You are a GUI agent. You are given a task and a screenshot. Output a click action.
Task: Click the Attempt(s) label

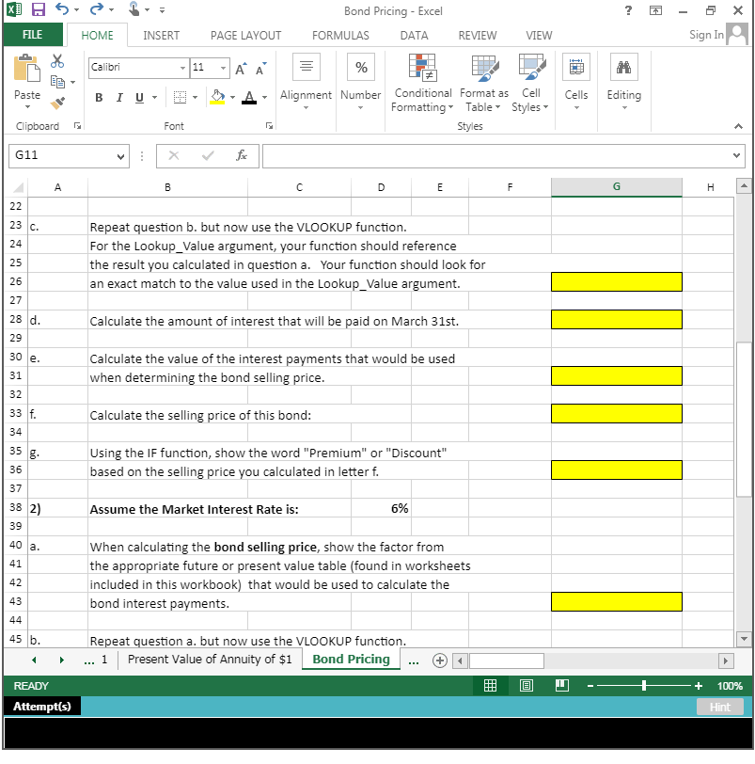(x=42, y=707)
